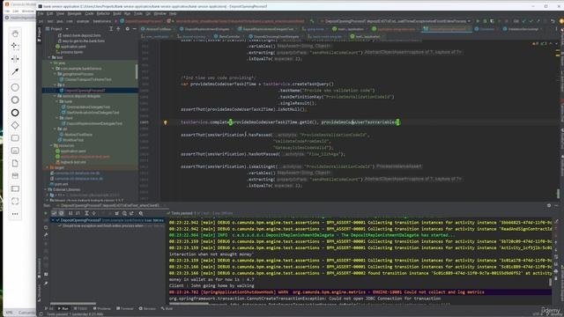
Task: Select the hand tool in Camunda Modeler
Action: 15,33
